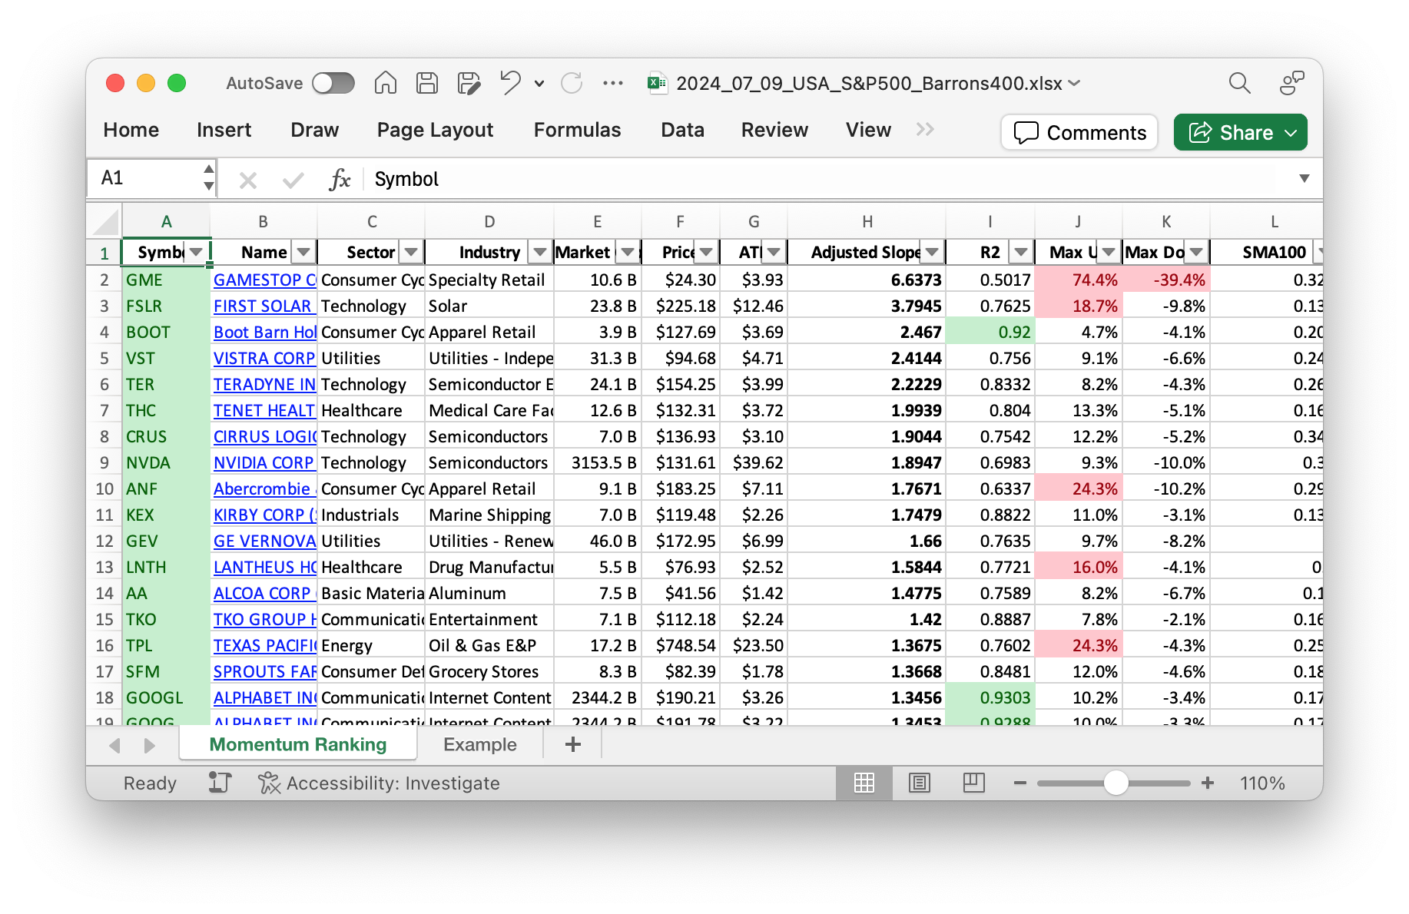This screenshot has height=914, width=1409.
Task: Open the Formulas ribbon tab
Action: coord(577,130)
